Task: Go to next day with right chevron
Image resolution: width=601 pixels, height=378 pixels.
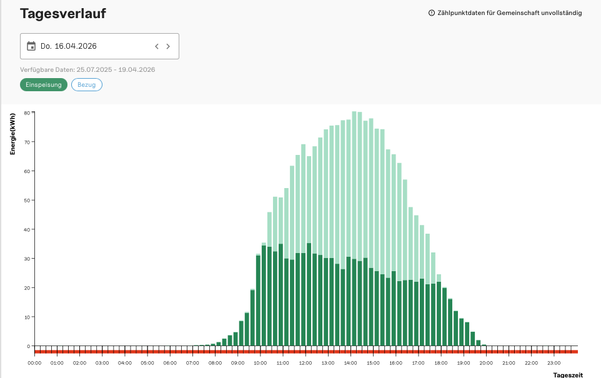Action: 168,46
